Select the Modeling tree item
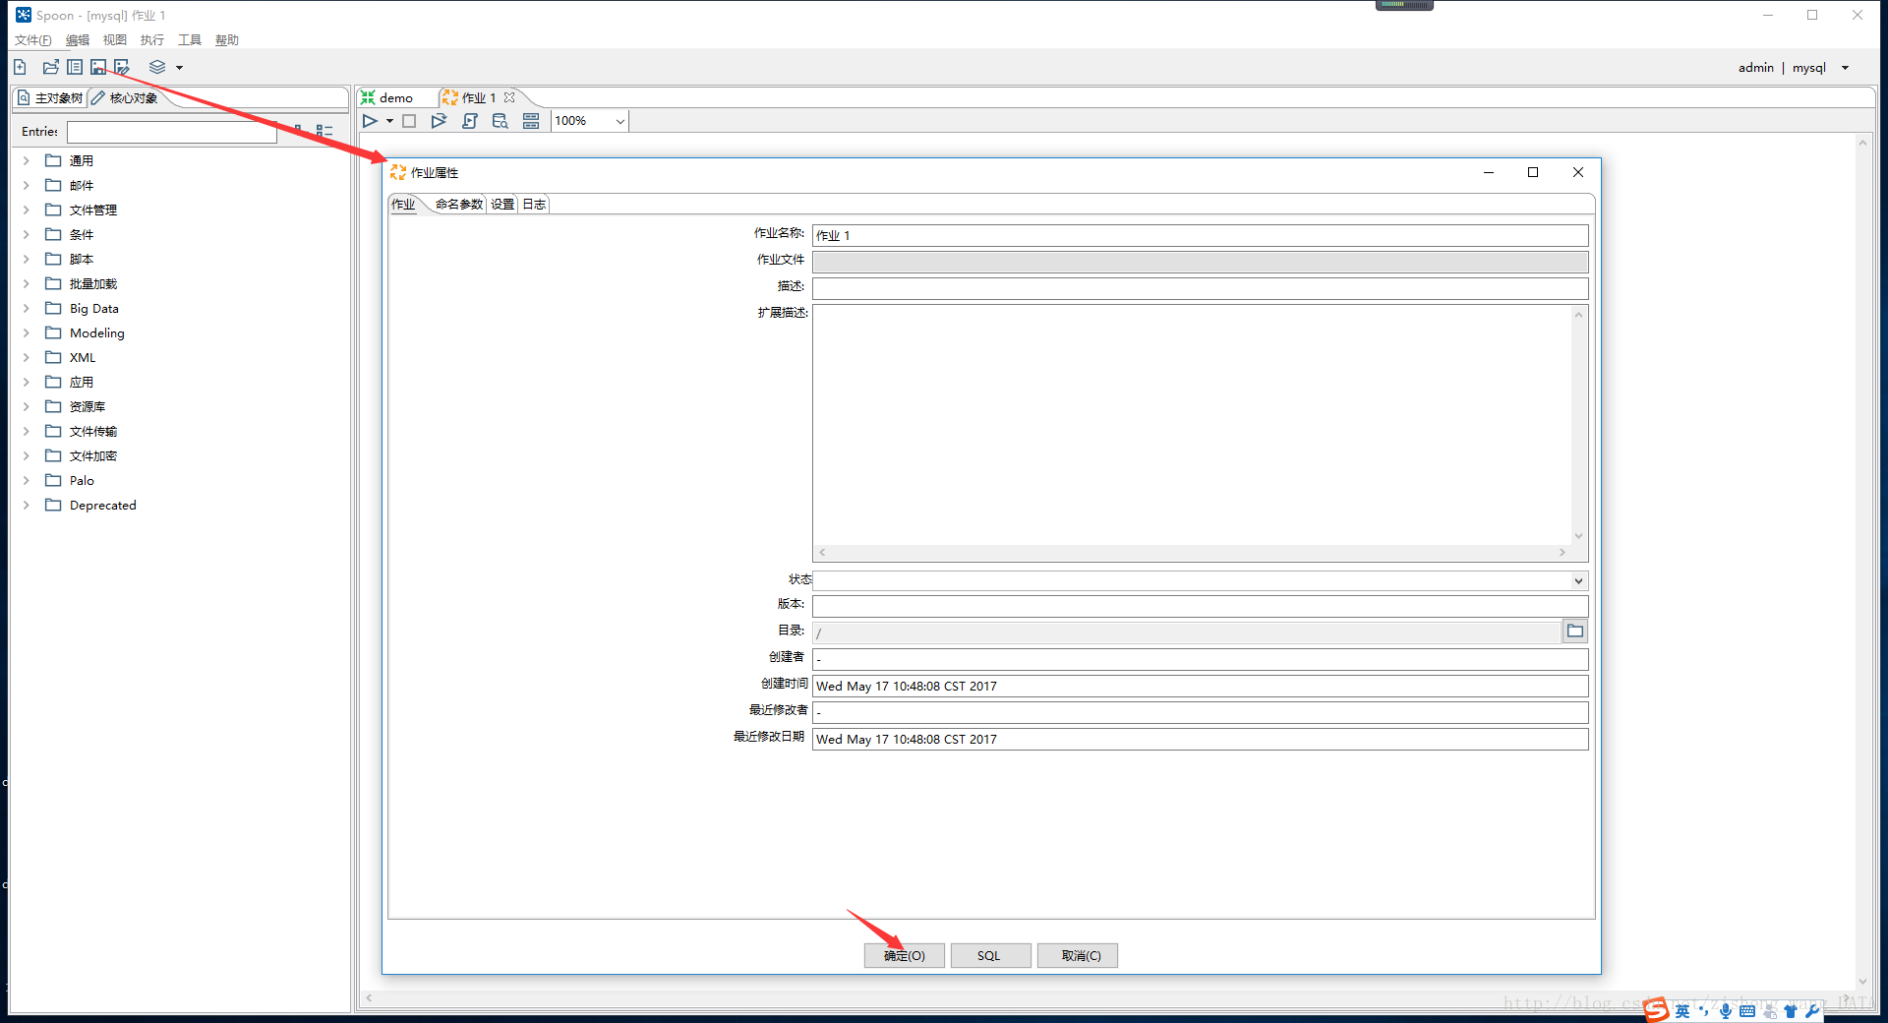Image resolution: width=1888 pixels, height=1023 pixels. (x=96, y=332)
